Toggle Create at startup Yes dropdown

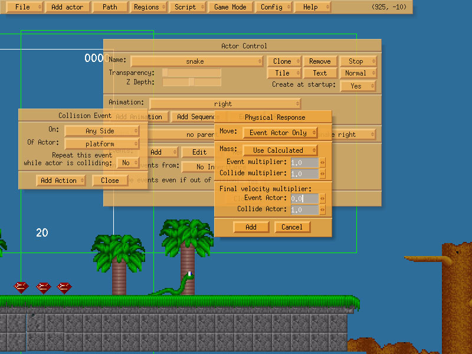point(358,86)
